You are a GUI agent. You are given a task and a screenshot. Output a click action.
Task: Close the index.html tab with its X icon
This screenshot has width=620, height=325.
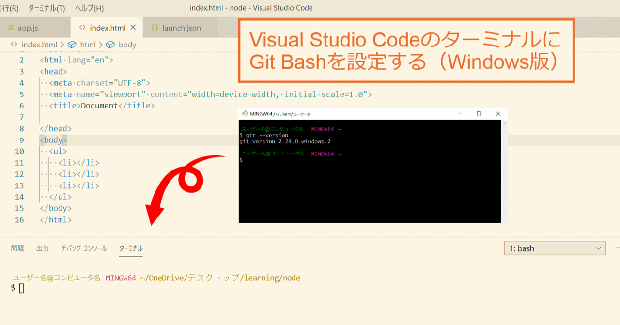(133, 28)
